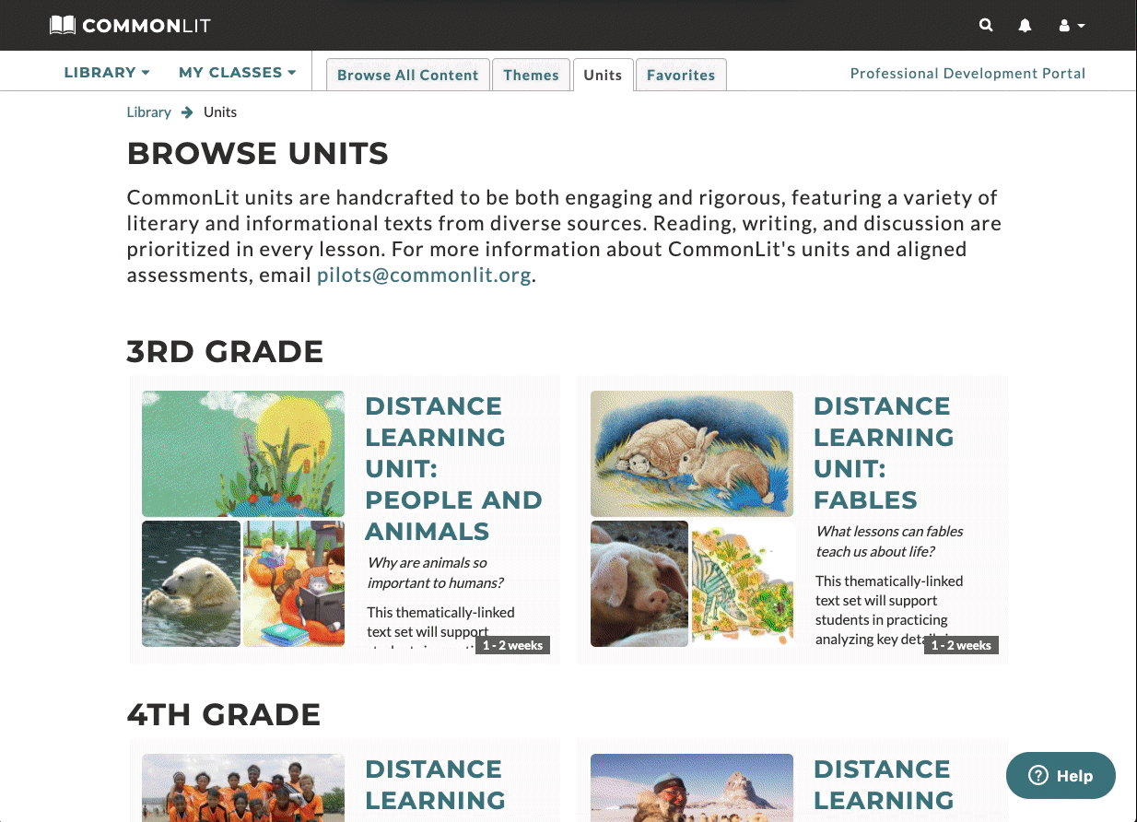1137x822 pixels.
Task: Click the 4th grade desert photo thumbnail
Action: 692,787
